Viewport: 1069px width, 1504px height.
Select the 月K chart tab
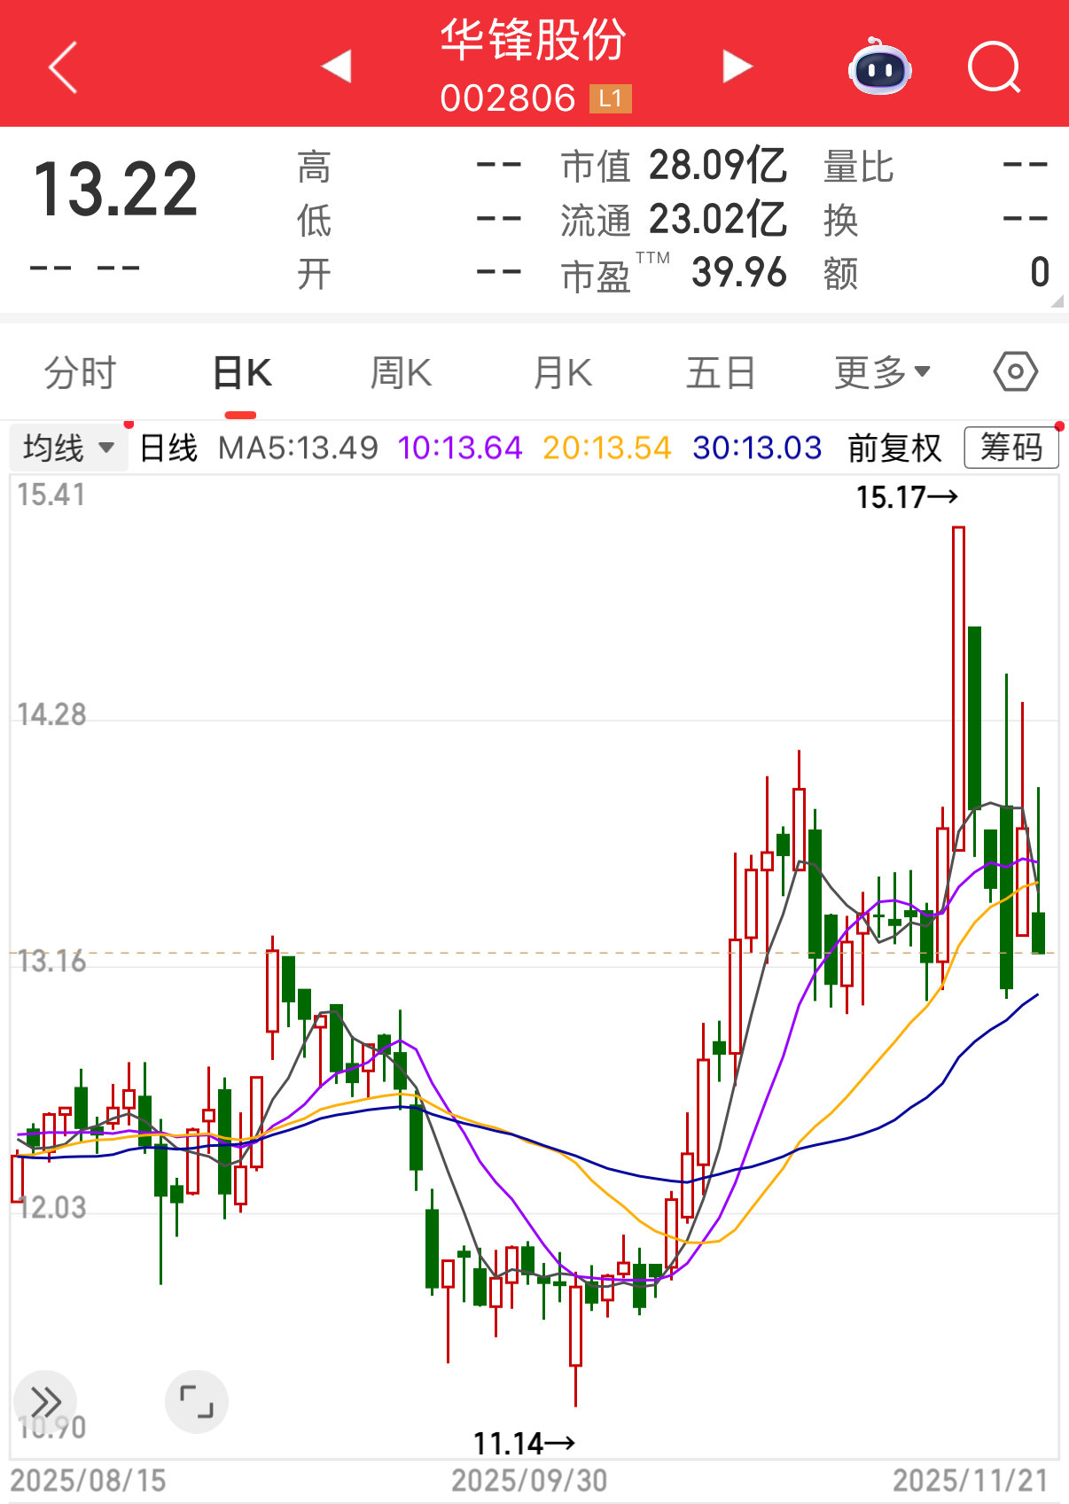point(562,373)
